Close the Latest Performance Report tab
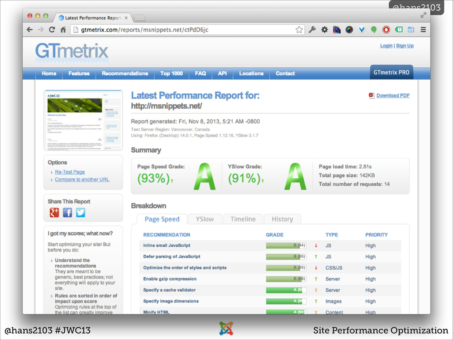The image size is (453, 340). tap(126, 18)
